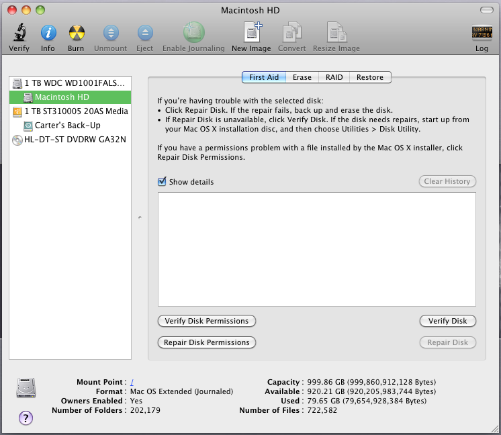This screenshot has width=501, height=435.
Task: Click the Unmount toolbar icon
Action: [111, 33]
